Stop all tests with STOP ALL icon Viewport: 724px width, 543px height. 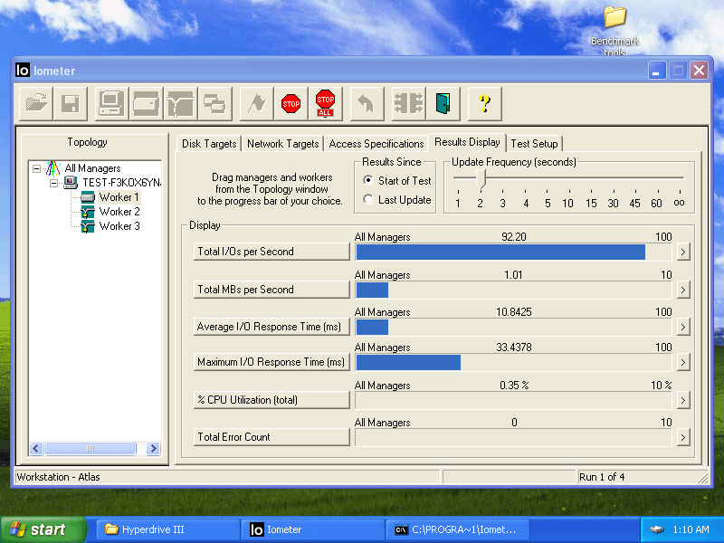(x=326, y=103)
